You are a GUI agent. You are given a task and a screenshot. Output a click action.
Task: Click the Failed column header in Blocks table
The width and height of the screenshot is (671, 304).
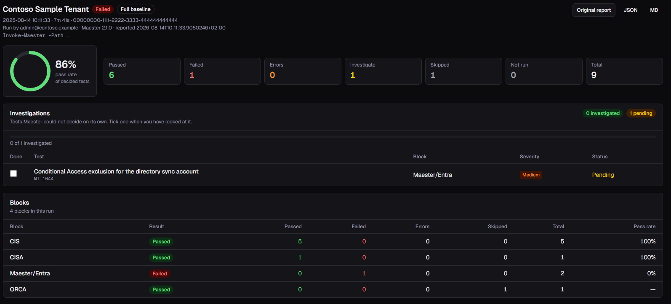point(359,227)
